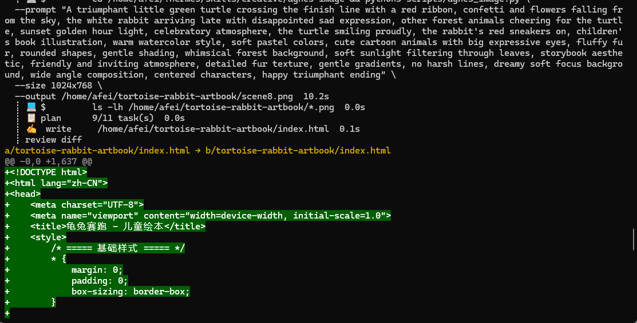The image size is (637, 323).
Task: Click the 'box-sizing: border-box;' line
Action: pyautogui.click(x=97, y=292)
